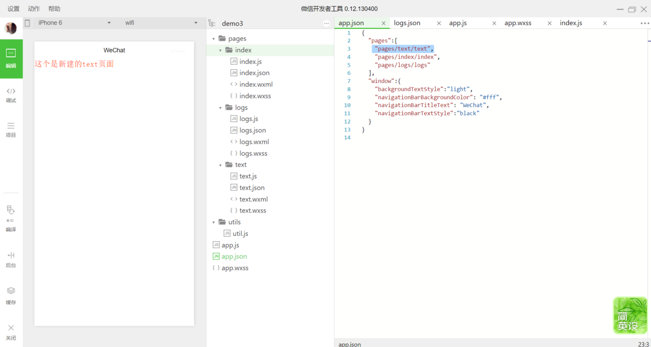Open the 项目 (Project) sidebar panel
This screenshot has height=347, width=651.
(x=11, y=129)
